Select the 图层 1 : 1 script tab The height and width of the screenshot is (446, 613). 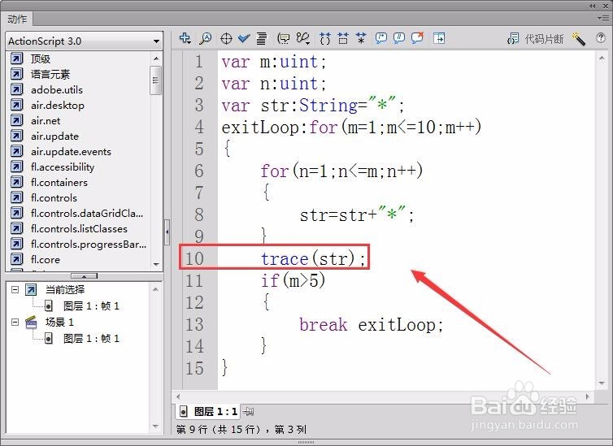point(208,411)
